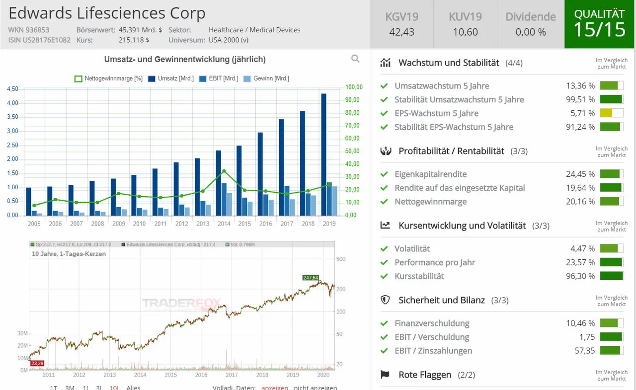Click the Universum value USA 2000 (v)

pyautogui.click(x=229, y=40)
